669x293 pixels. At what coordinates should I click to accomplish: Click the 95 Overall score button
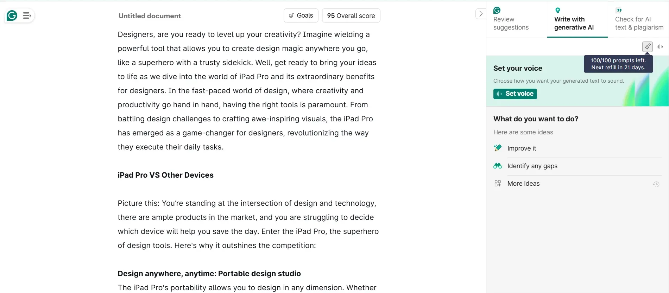(351, 15)
